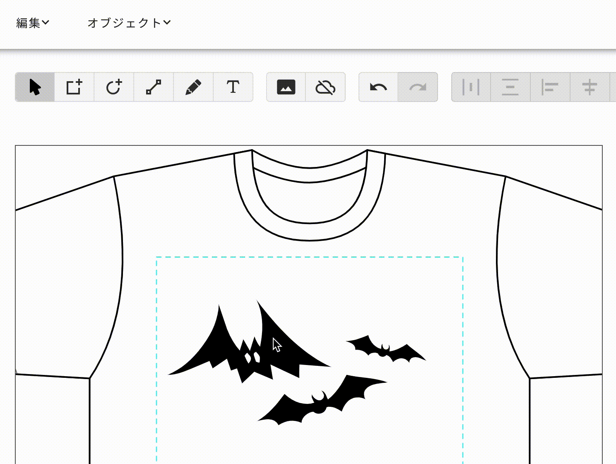Open the insert image tool

pos(286,87)
